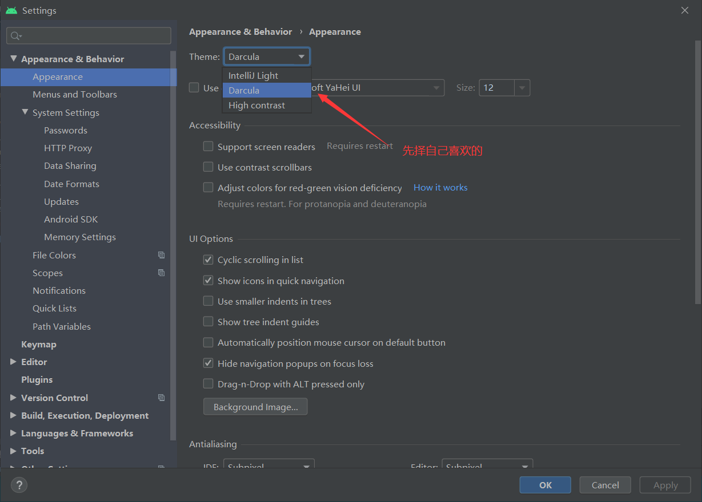The height and width of the screenshot is (502, 702).
Task: Open Memory Settings page
Action: tap(80, 237)
